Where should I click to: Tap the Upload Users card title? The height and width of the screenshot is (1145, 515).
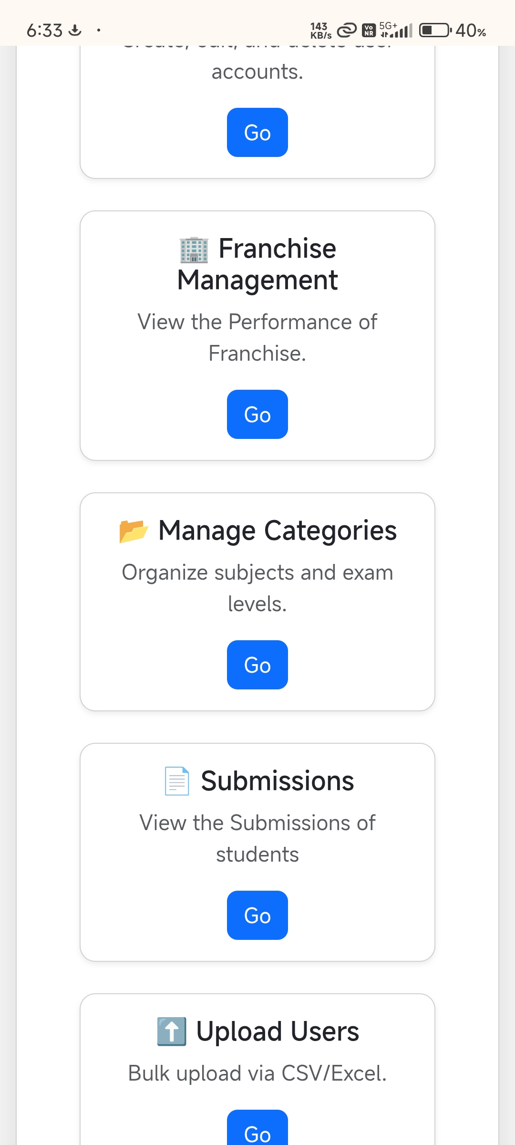point(278,1031)
